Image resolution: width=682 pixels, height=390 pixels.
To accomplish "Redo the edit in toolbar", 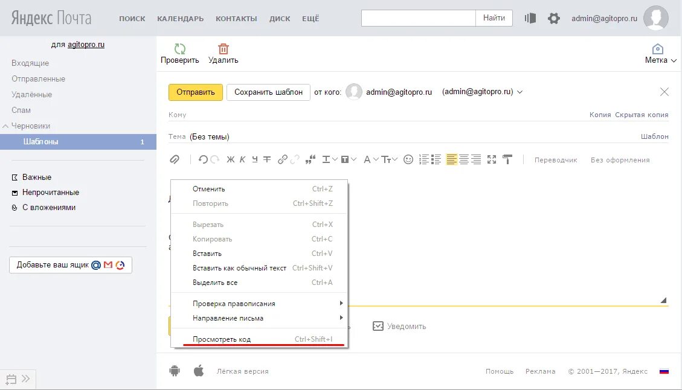I will pos(215,159).
